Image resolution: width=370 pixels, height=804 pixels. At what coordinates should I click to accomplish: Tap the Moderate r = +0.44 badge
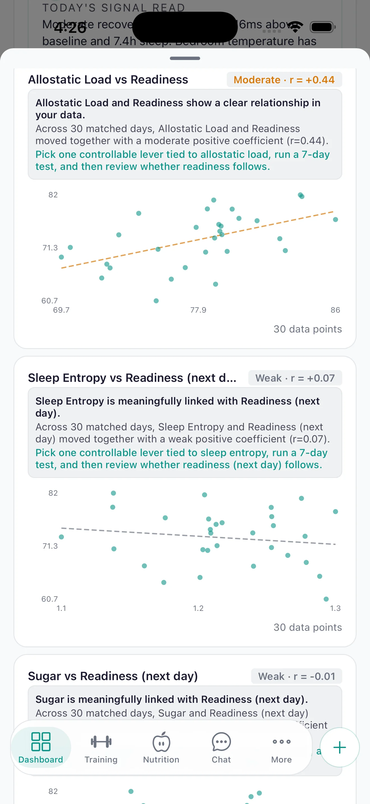click(284, 80)
